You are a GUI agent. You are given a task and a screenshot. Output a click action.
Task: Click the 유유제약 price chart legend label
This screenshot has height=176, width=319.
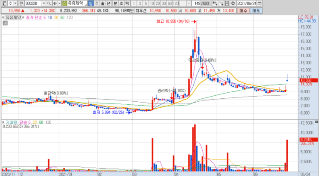[13, 18]
